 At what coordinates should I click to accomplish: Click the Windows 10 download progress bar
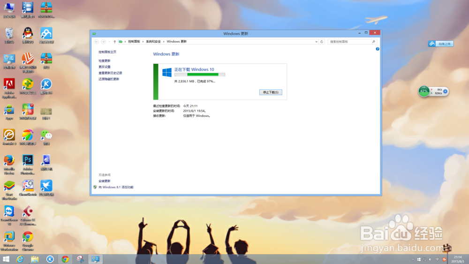pyautogui.click(x=200, y=75)
